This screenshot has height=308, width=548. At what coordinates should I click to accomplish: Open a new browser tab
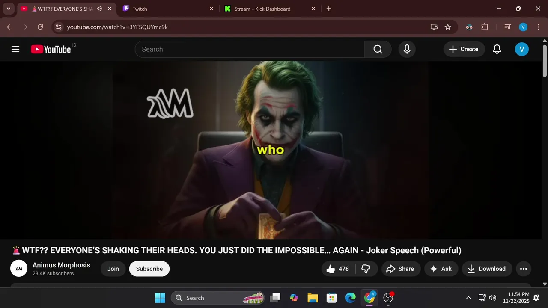329,9
